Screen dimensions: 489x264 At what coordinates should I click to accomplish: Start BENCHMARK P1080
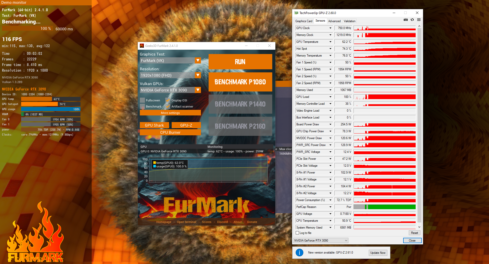(x=240, y=82)
